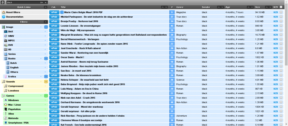The image size is (288, 126).
Task: Tick the select-all checkbox in the NZB header
Action: tap(281, 7)
